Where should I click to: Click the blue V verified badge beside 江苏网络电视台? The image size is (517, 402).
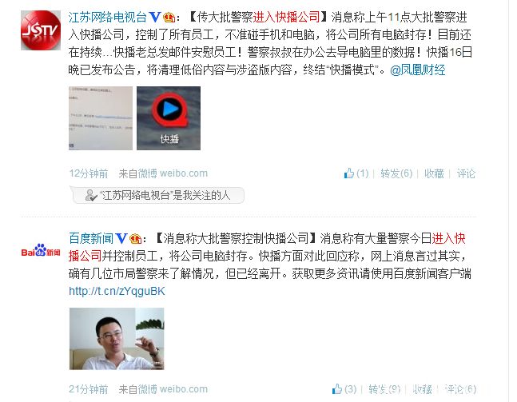pyautogui.click(x=155, y=17)
